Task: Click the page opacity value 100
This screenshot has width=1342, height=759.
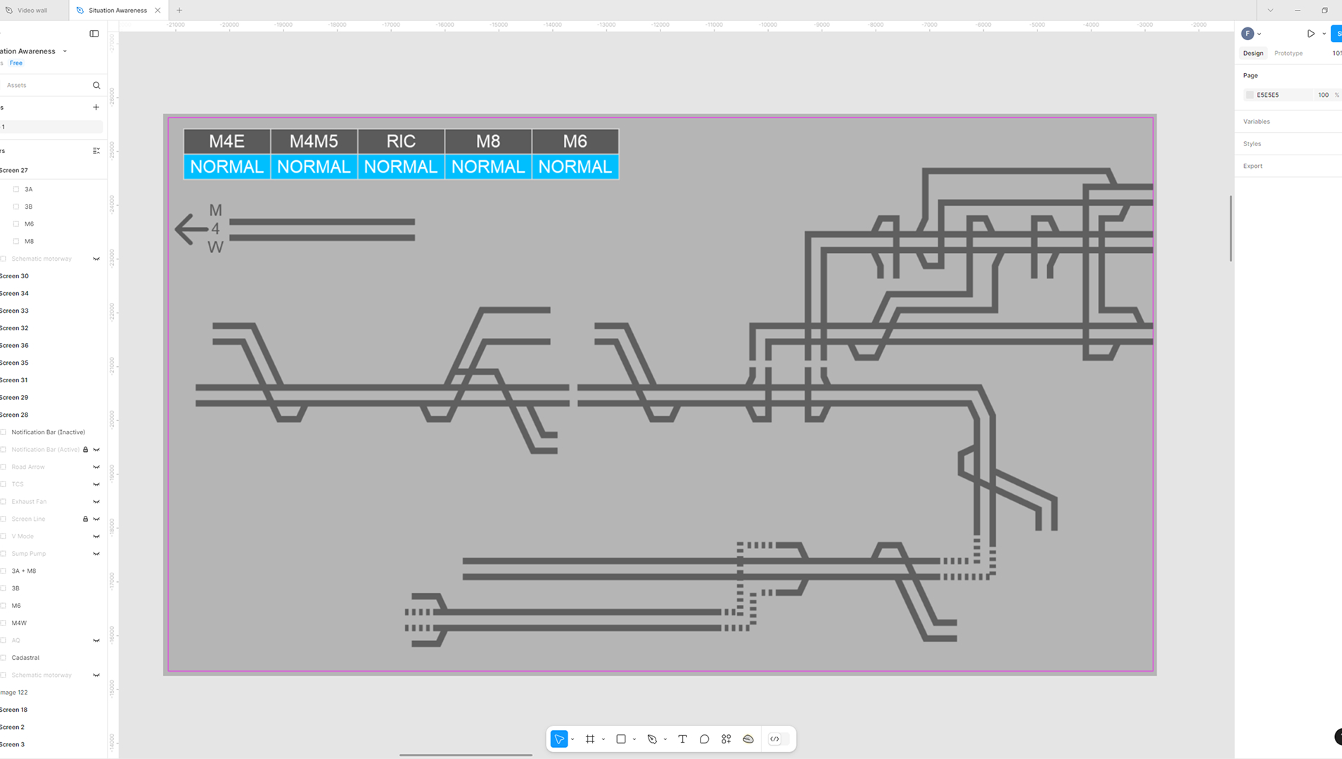Action: click(x=1323, y=95)
